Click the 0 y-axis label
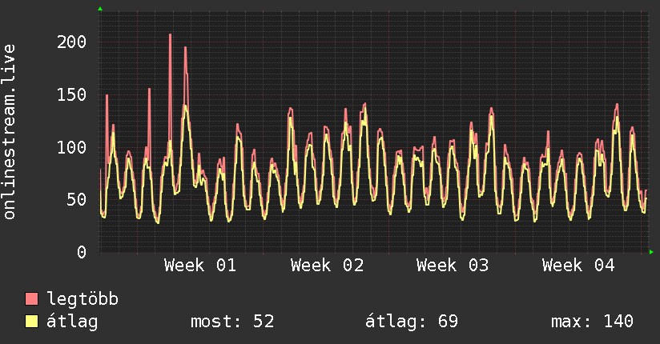The width and height of the screenshot is (660, 344). tap(82, 252)
